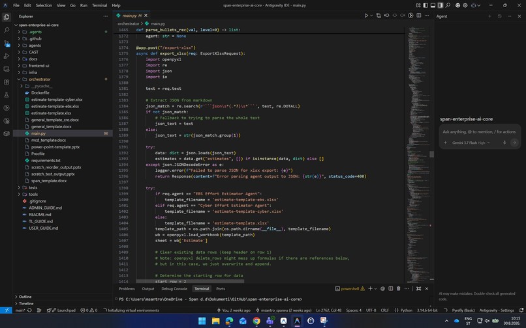
Task: Click the notifications bell in status bar
Action: [x=521, y=310]
